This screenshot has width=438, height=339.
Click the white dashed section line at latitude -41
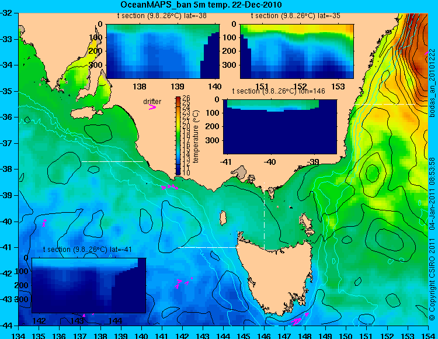(208, 247)
